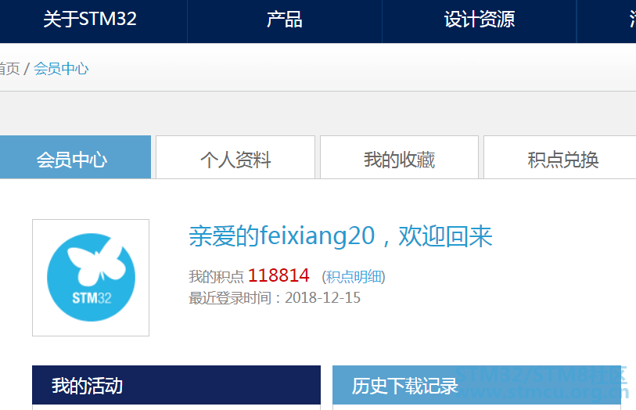The width and height of the screenshot is (636, 410).
Task: Click the 我的积点 label
Action: tap(216, 277)
